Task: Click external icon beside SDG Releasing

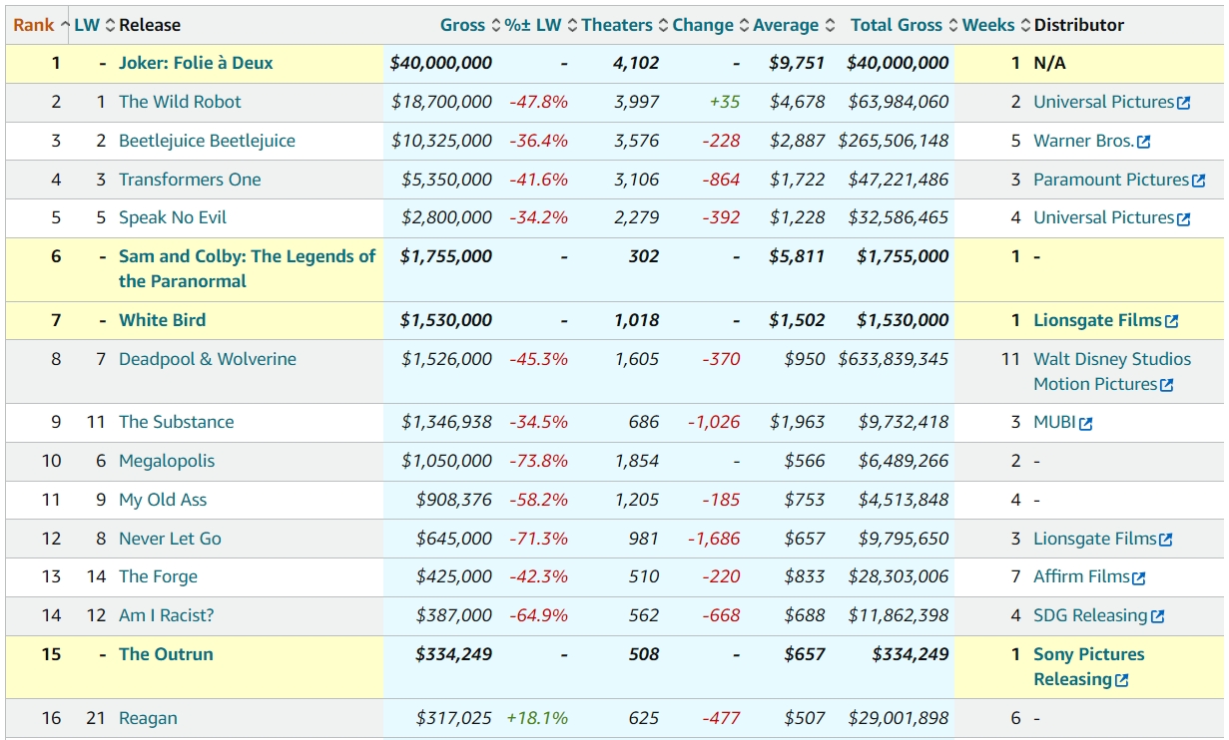Action: pyautogui.click(x=1158, y=616)
